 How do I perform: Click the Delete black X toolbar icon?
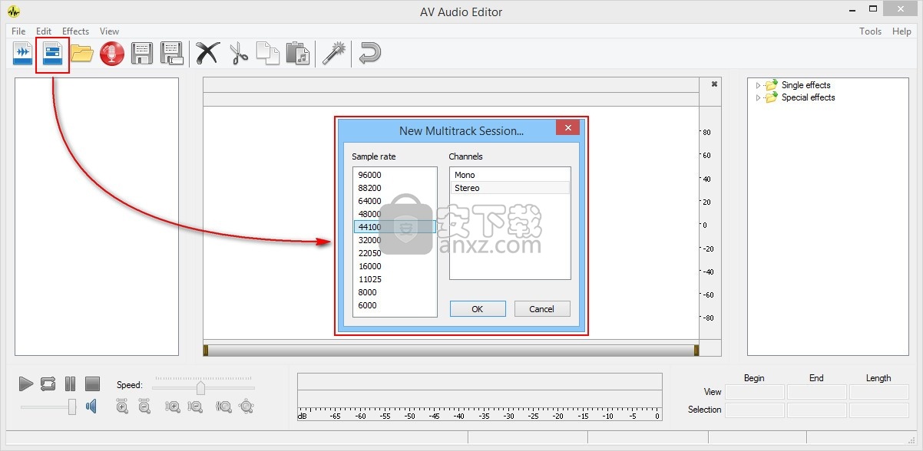pos(207,54)
